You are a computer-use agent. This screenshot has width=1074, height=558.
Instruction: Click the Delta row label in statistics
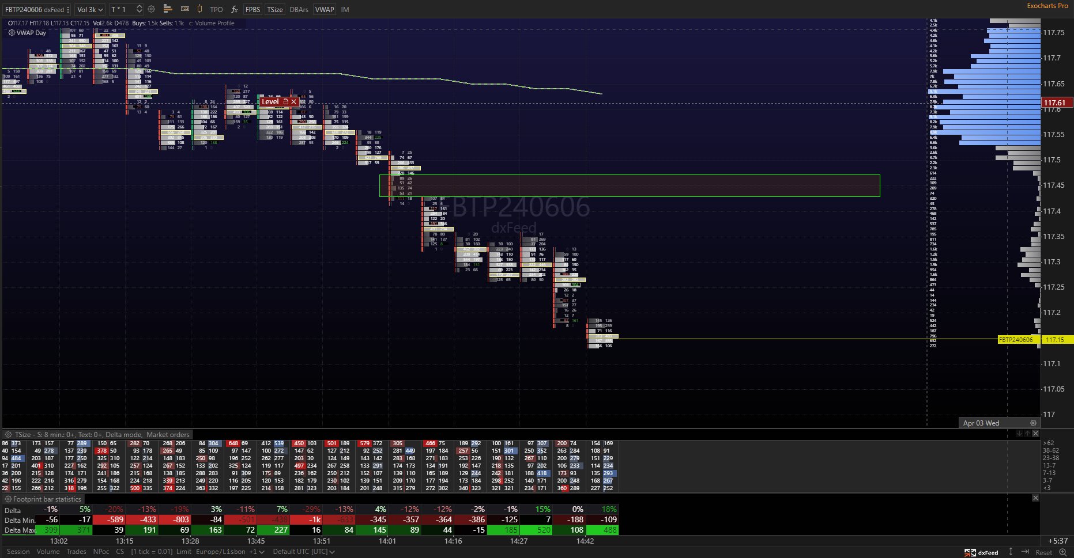click(x=13, y=510)
